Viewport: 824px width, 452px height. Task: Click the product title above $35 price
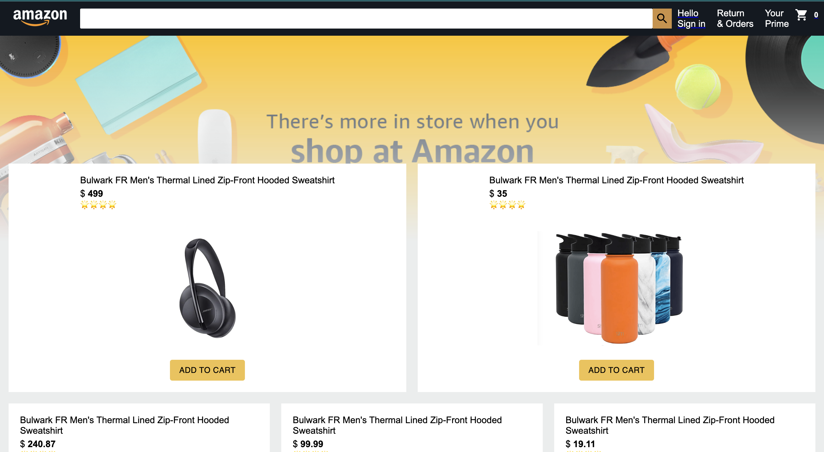click(616, 180)
